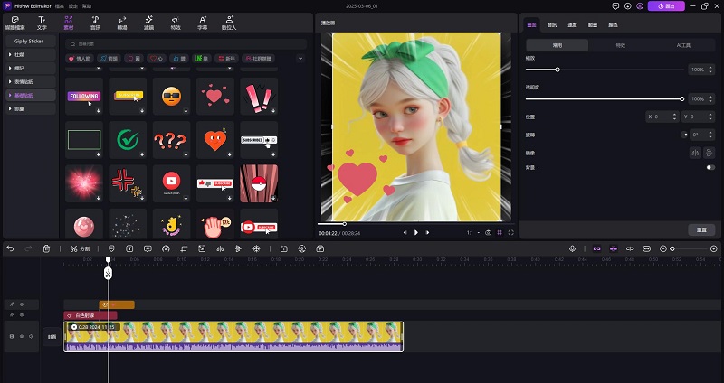
Task: Click the 分割 split scissors tool
Action: coord(79,248)
